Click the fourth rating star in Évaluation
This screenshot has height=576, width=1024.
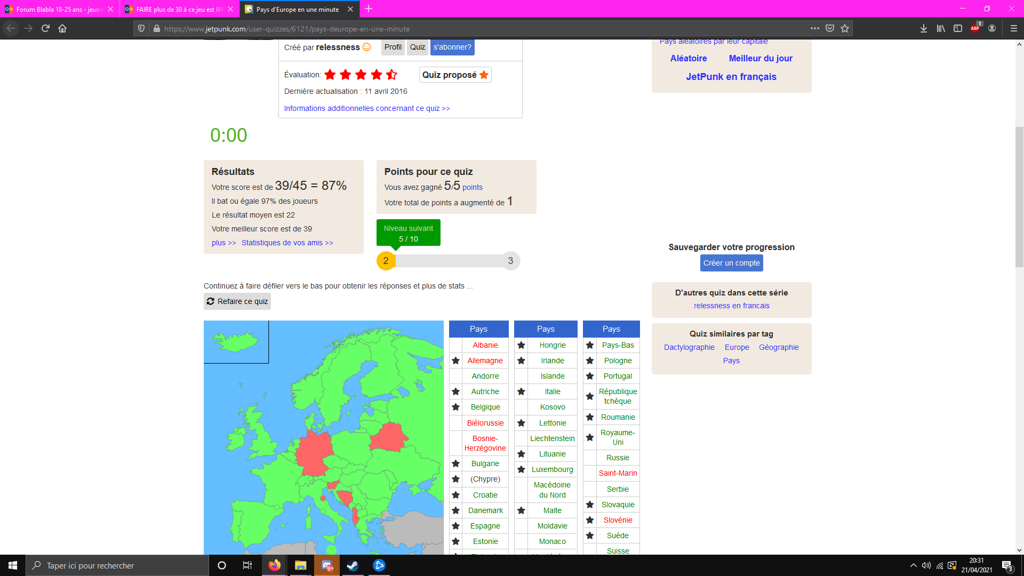coord(377,75)
